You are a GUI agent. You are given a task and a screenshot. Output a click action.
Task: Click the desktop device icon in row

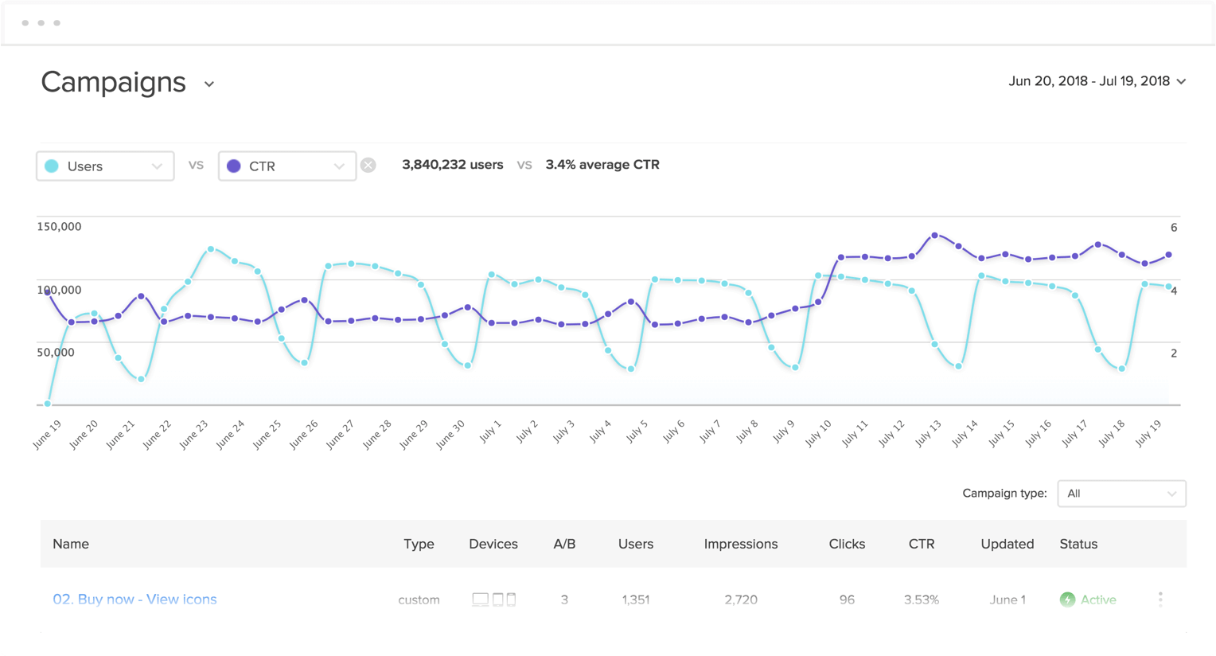[480, 599]
